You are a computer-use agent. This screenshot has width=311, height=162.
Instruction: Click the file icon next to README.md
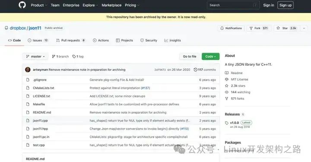tap(28, 112)
